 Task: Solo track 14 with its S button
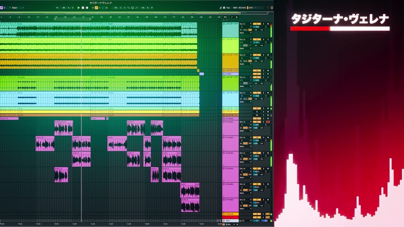pyautogui.click(x=264, y=153)
